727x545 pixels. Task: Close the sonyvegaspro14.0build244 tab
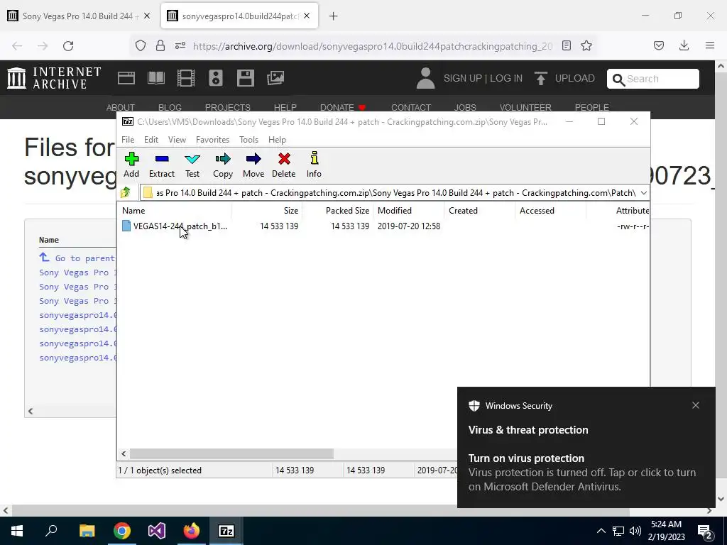point(307,16)
